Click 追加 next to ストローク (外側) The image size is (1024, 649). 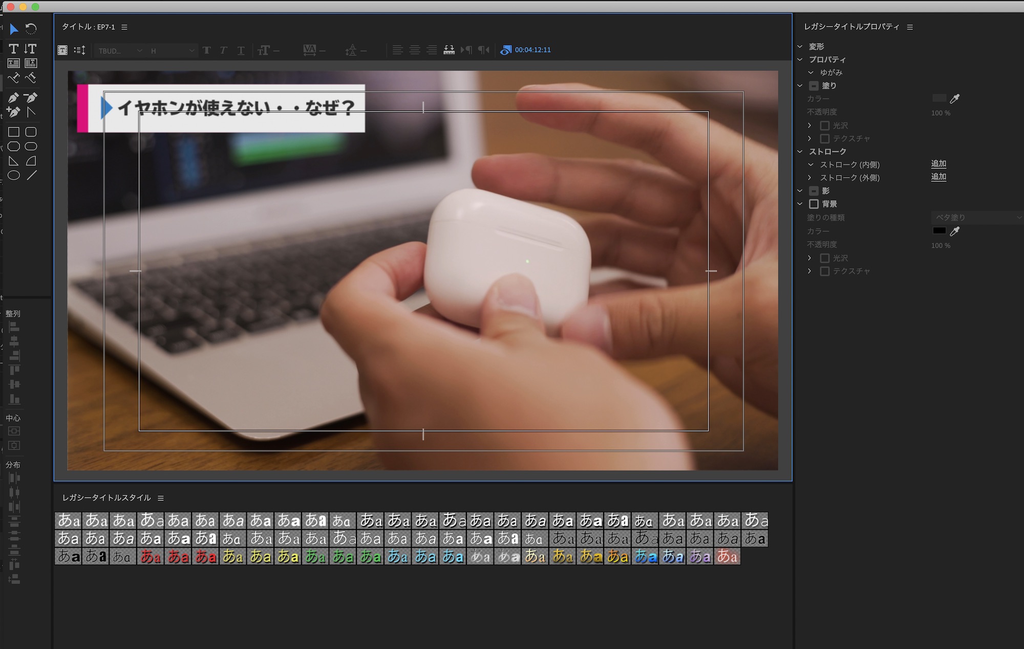point(938,177)
